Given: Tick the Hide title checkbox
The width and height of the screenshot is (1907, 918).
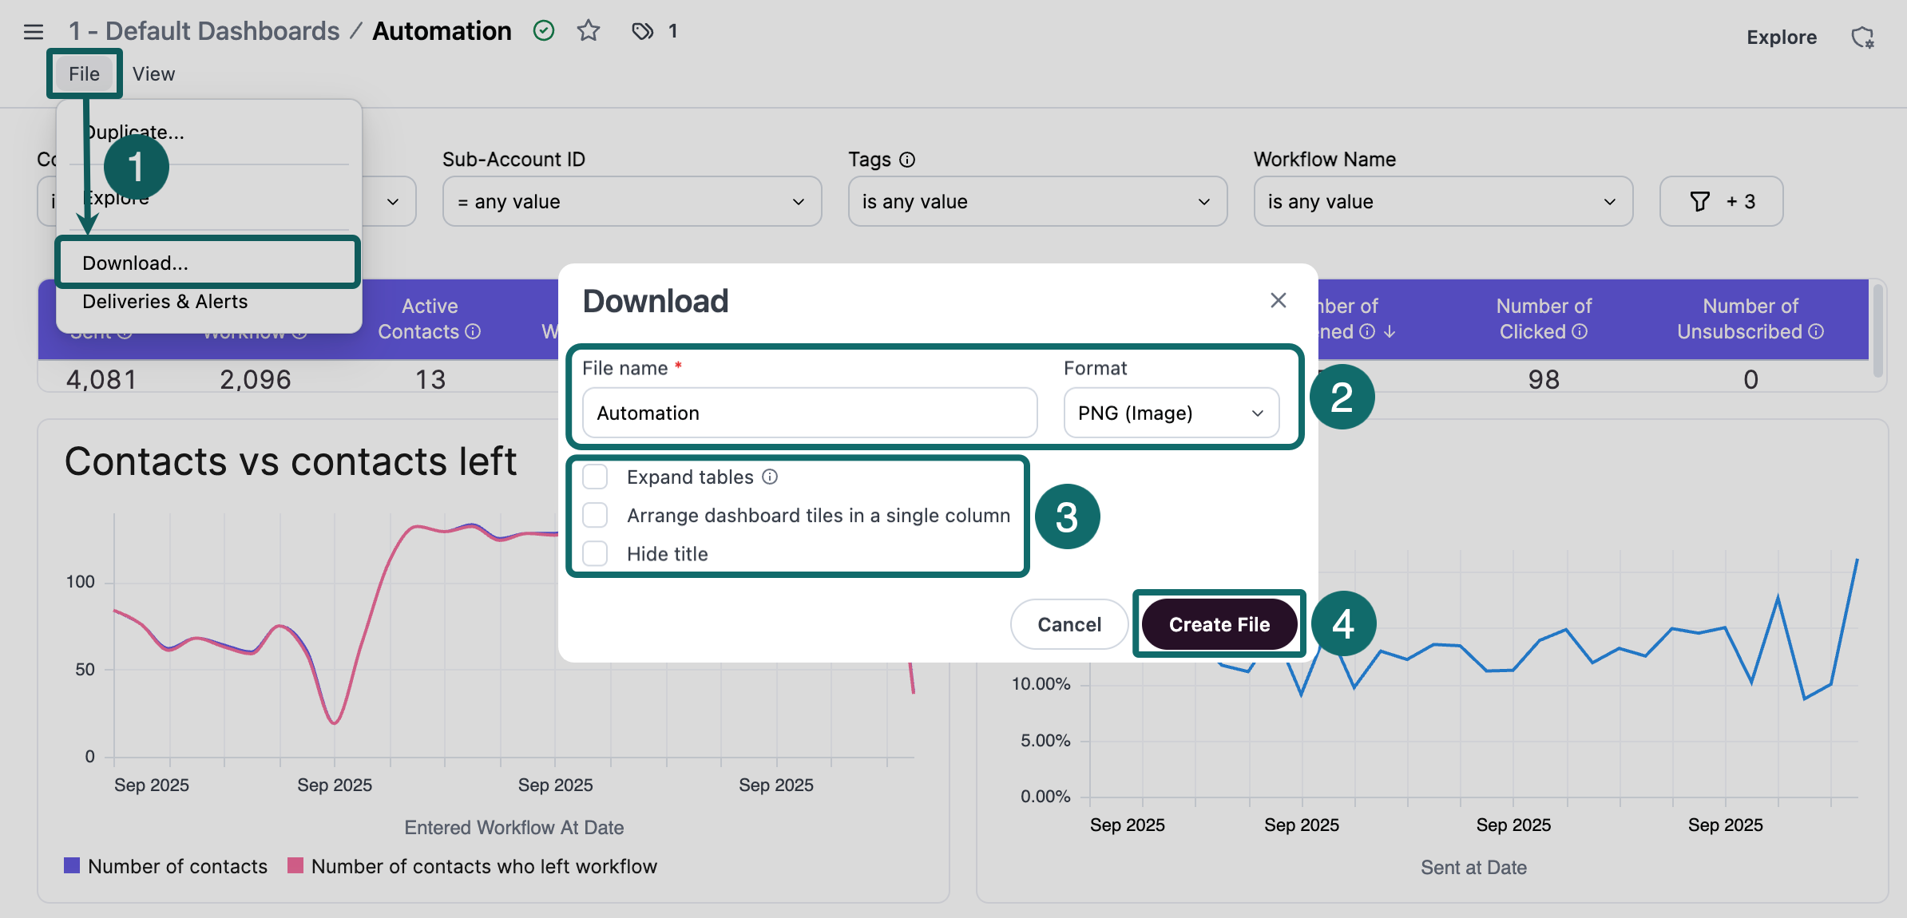Looking at the screenshot, I should pos(595,553).
